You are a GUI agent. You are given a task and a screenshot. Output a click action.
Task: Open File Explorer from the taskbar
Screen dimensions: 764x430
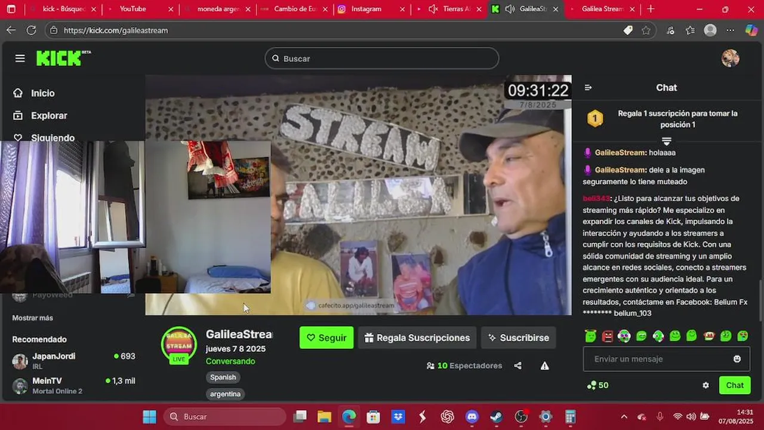click(324, 416)
